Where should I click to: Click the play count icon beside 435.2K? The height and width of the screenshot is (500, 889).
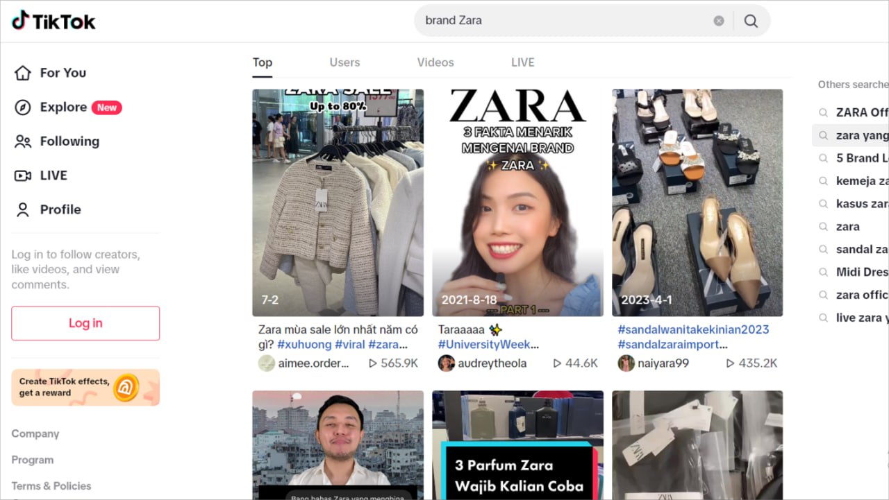coord(730,363)
